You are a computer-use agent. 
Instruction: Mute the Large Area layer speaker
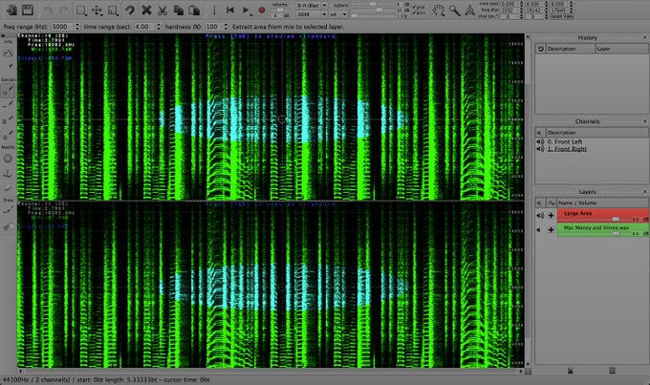[539, 216]
